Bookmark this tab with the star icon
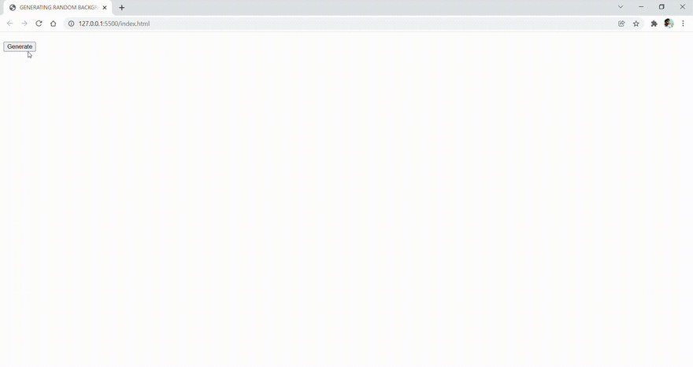The height and width of the screenshot is (367, 693). pyautogui.click(x=636, y=24)
